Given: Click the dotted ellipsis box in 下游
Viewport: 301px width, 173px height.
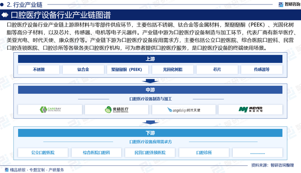Looking at the screenshot, I should click(x=257, y=153).
